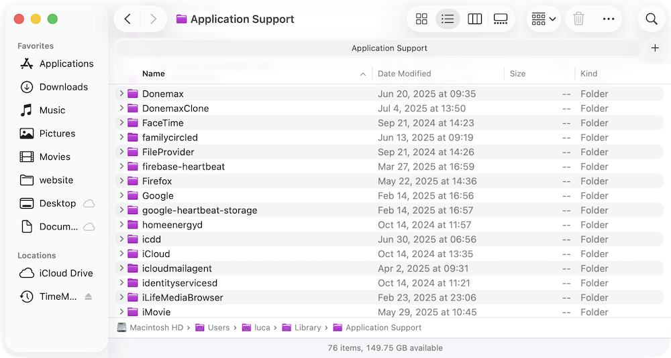This screenshot has height=358, width=671.
Task: Open Documents in the sidebar
Action: tap(49, 227)
